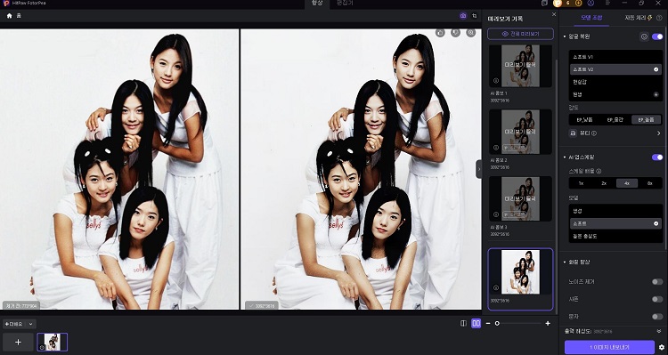Click info icon next to beauty label
Image resolution: width=668 pixels, height=355 pixels.
[594, 133]
